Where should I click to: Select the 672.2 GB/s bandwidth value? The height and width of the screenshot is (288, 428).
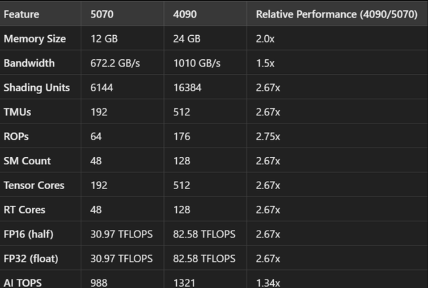tap(115, 63)
